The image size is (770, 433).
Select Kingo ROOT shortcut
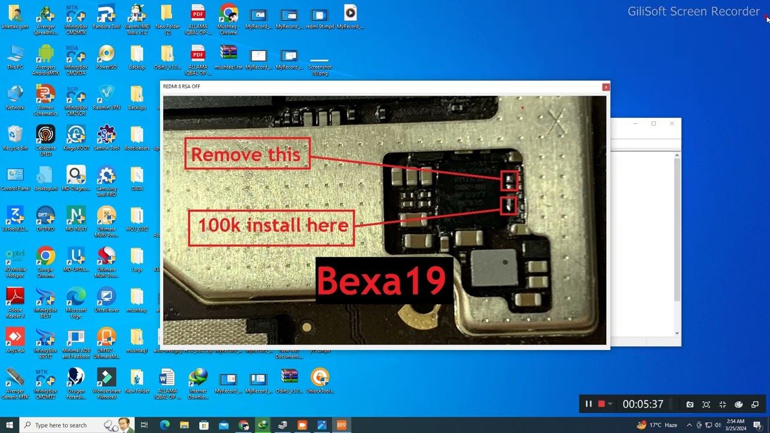coord(76,138)
